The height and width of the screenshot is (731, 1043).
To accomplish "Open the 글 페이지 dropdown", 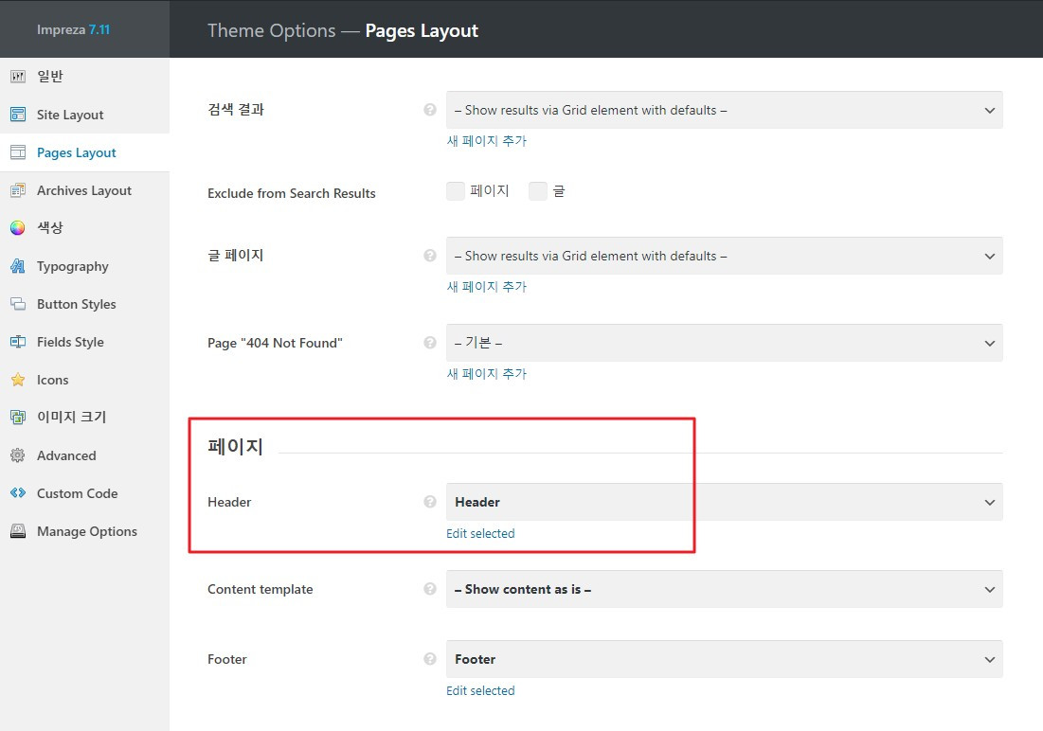I will point(725,256).
